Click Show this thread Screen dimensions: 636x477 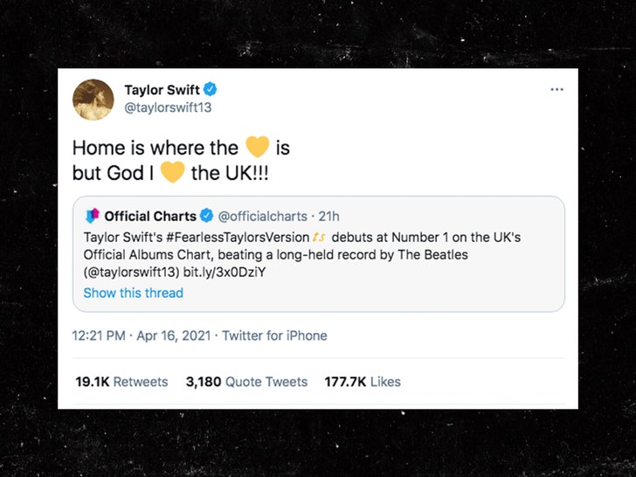point(134,293)
